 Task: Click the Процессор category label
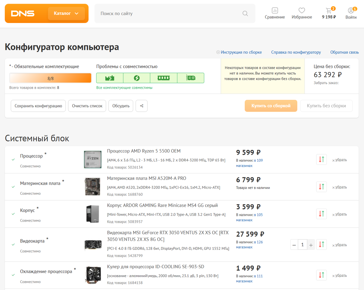[x=32, y=156]
